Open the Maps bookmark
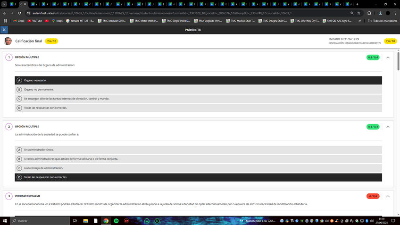The width and height of the screenshot is (400, 225). [57, 21]
